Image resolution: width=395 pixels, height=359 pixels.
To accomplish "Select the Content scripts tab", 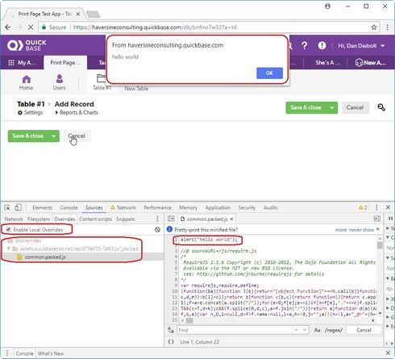I will pos(95,219).
